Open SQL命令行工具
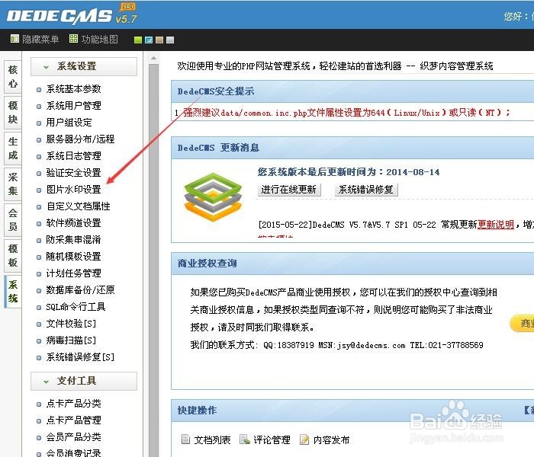 tap(76, 307)
